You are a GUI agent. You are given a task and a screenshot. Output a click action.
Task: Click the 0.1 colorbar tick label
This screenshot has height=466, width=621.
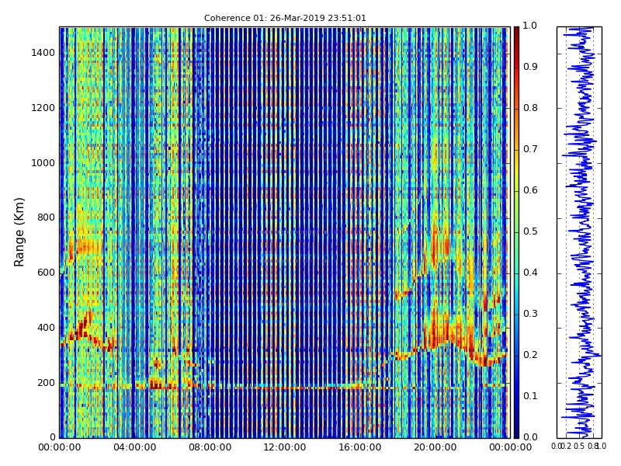(530, 396)
